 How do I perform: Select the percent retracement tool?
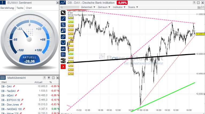tap(63, 25)
